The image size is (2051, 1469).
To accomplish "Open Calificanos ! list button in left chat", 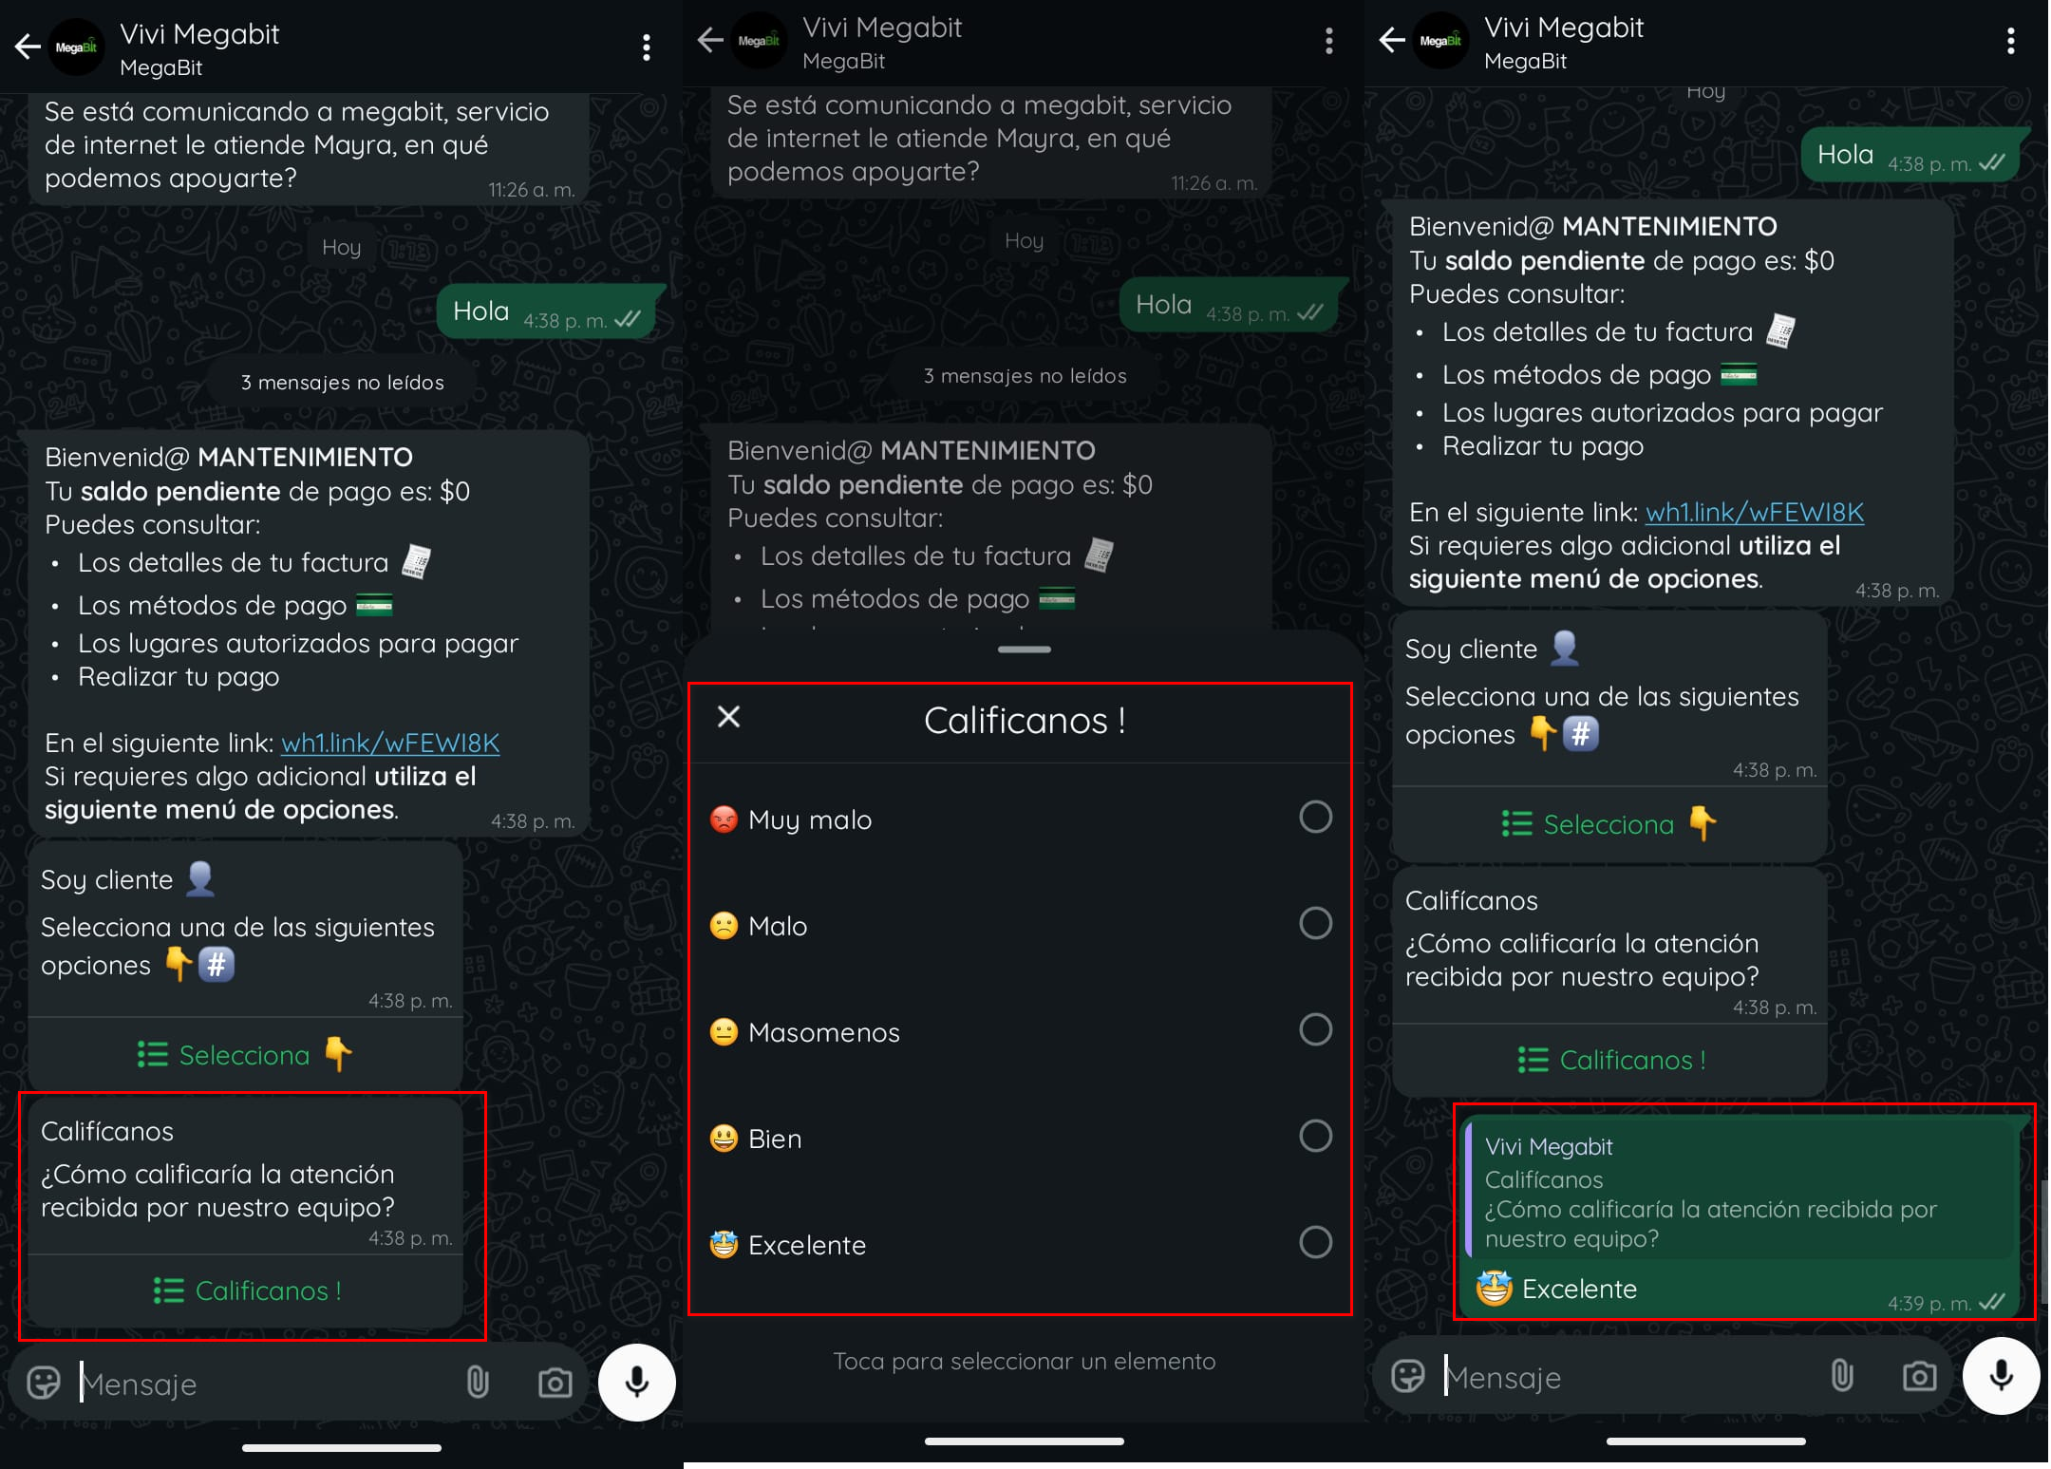I will coord(246,1291).
